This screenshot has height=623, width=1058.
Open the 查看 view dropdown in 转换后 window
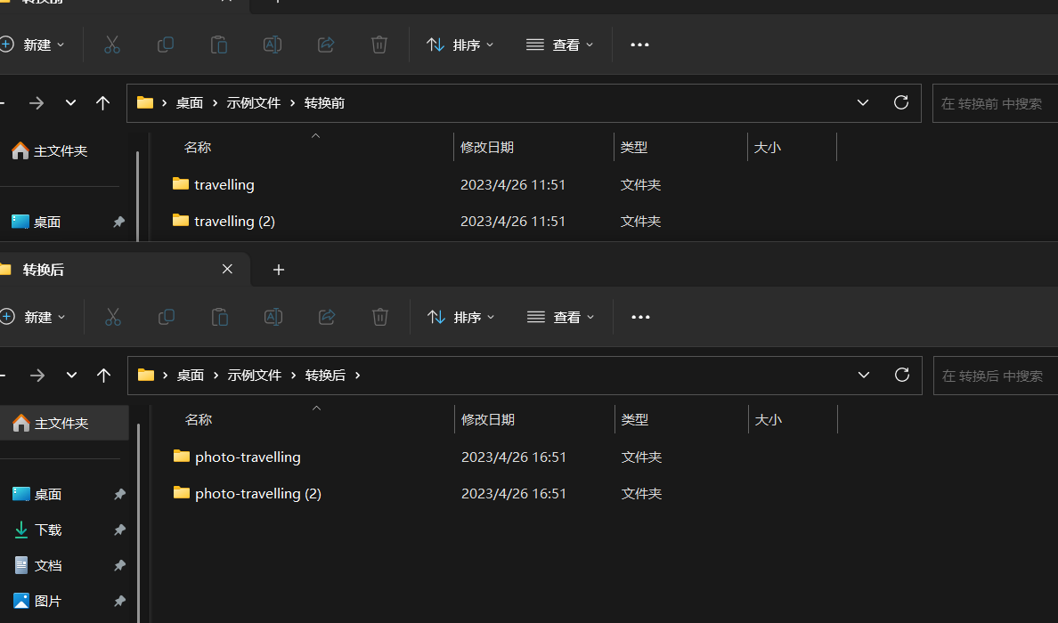click(x=560, y=317)
